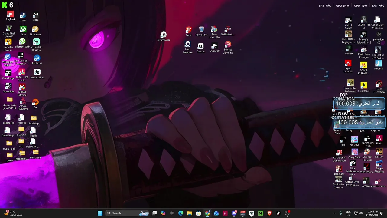Select the AJAZZ AK820Pro shortcut
Image resolution: width=387 pixels, height=218 pixels.
click(x=23, y=104)
